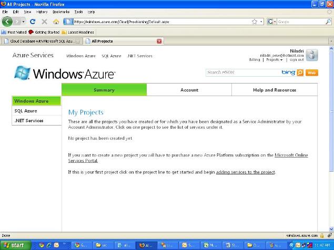Click the loading throbber icon in menu bar
The width and height of the screenshot is (334, 250).
click(329, 12)
